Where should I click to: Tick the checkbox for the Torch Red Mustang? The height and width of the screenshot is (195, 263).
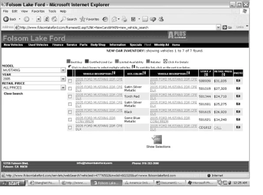tap(70, 97)
